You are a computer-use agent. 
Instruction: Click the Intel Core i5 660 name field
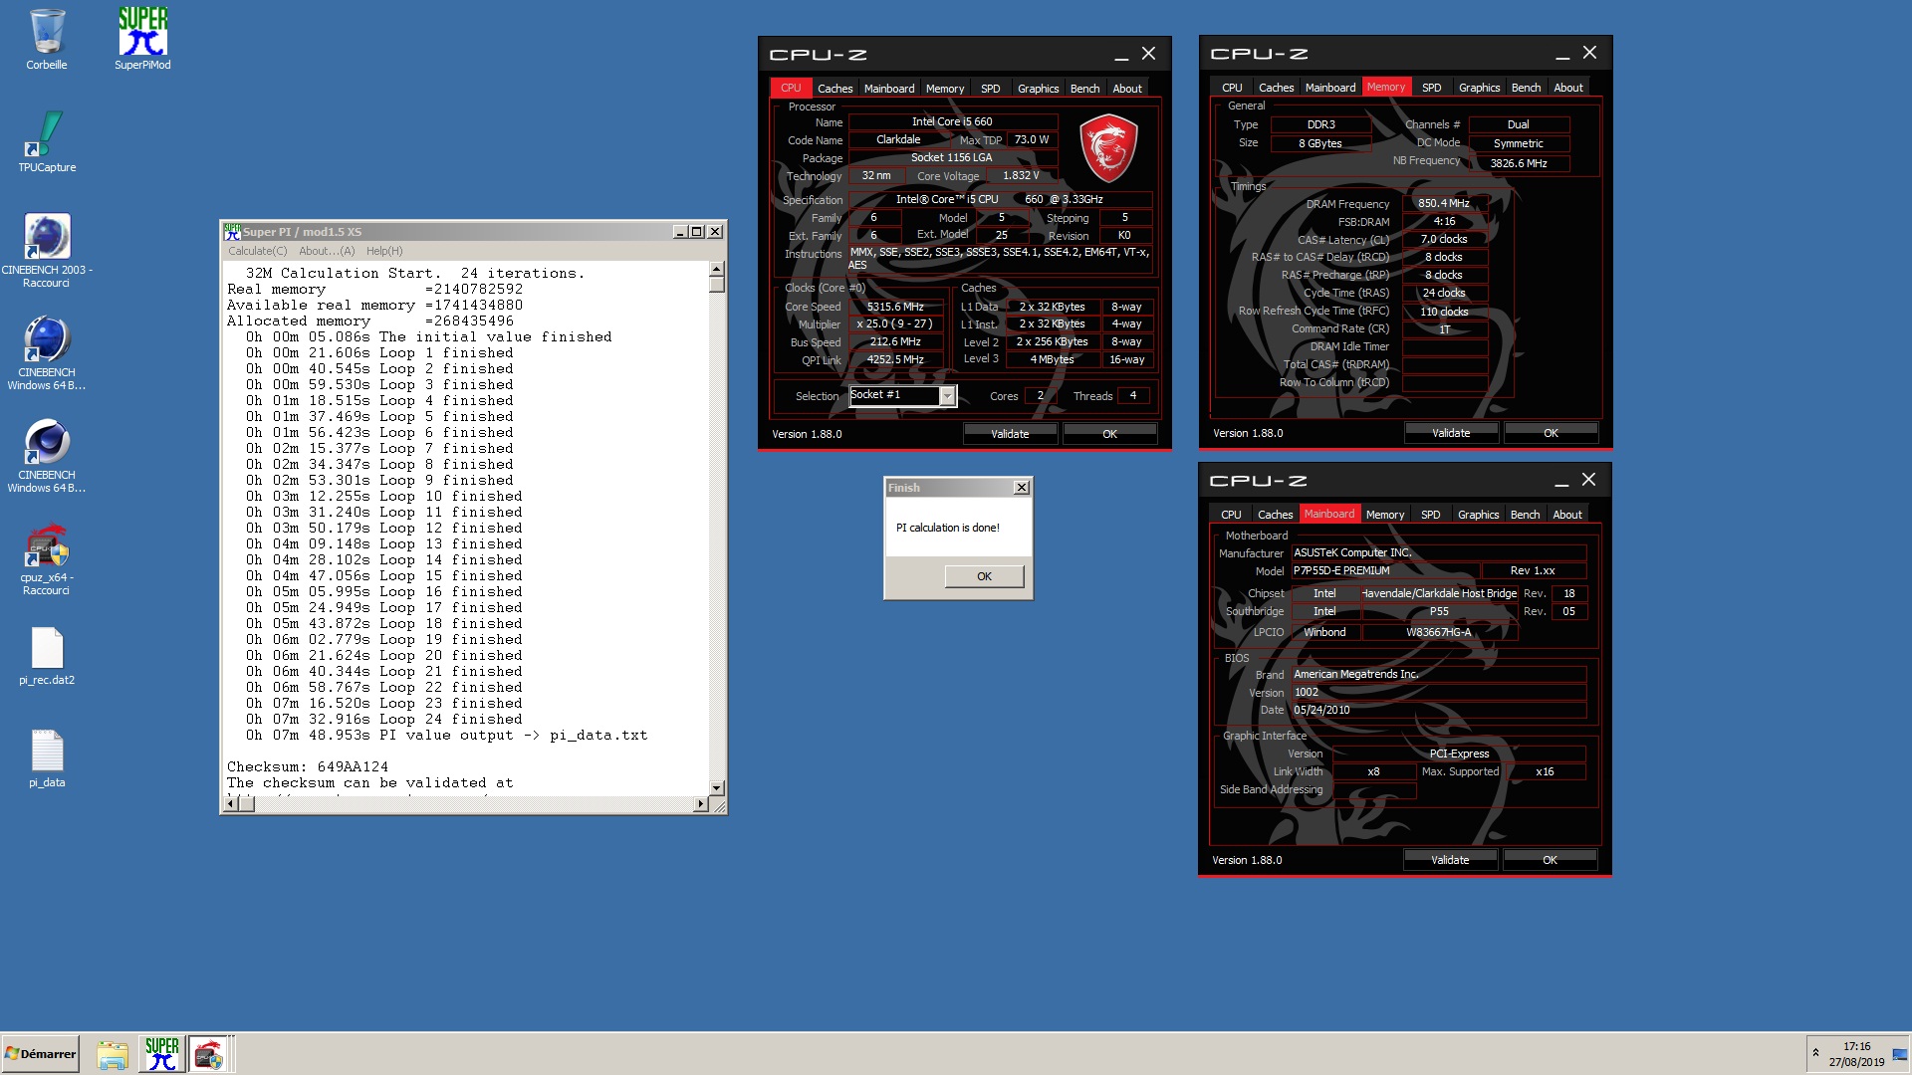[952, 121]
